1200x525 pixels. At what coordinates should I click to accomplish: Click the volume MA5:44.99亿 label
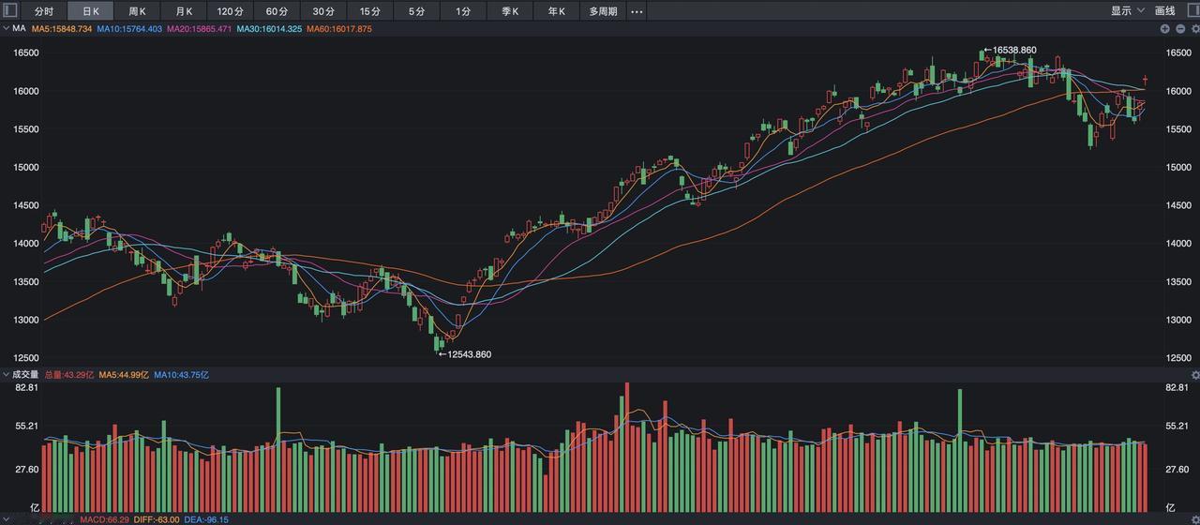pyautogui.click(x=125, y=375)
